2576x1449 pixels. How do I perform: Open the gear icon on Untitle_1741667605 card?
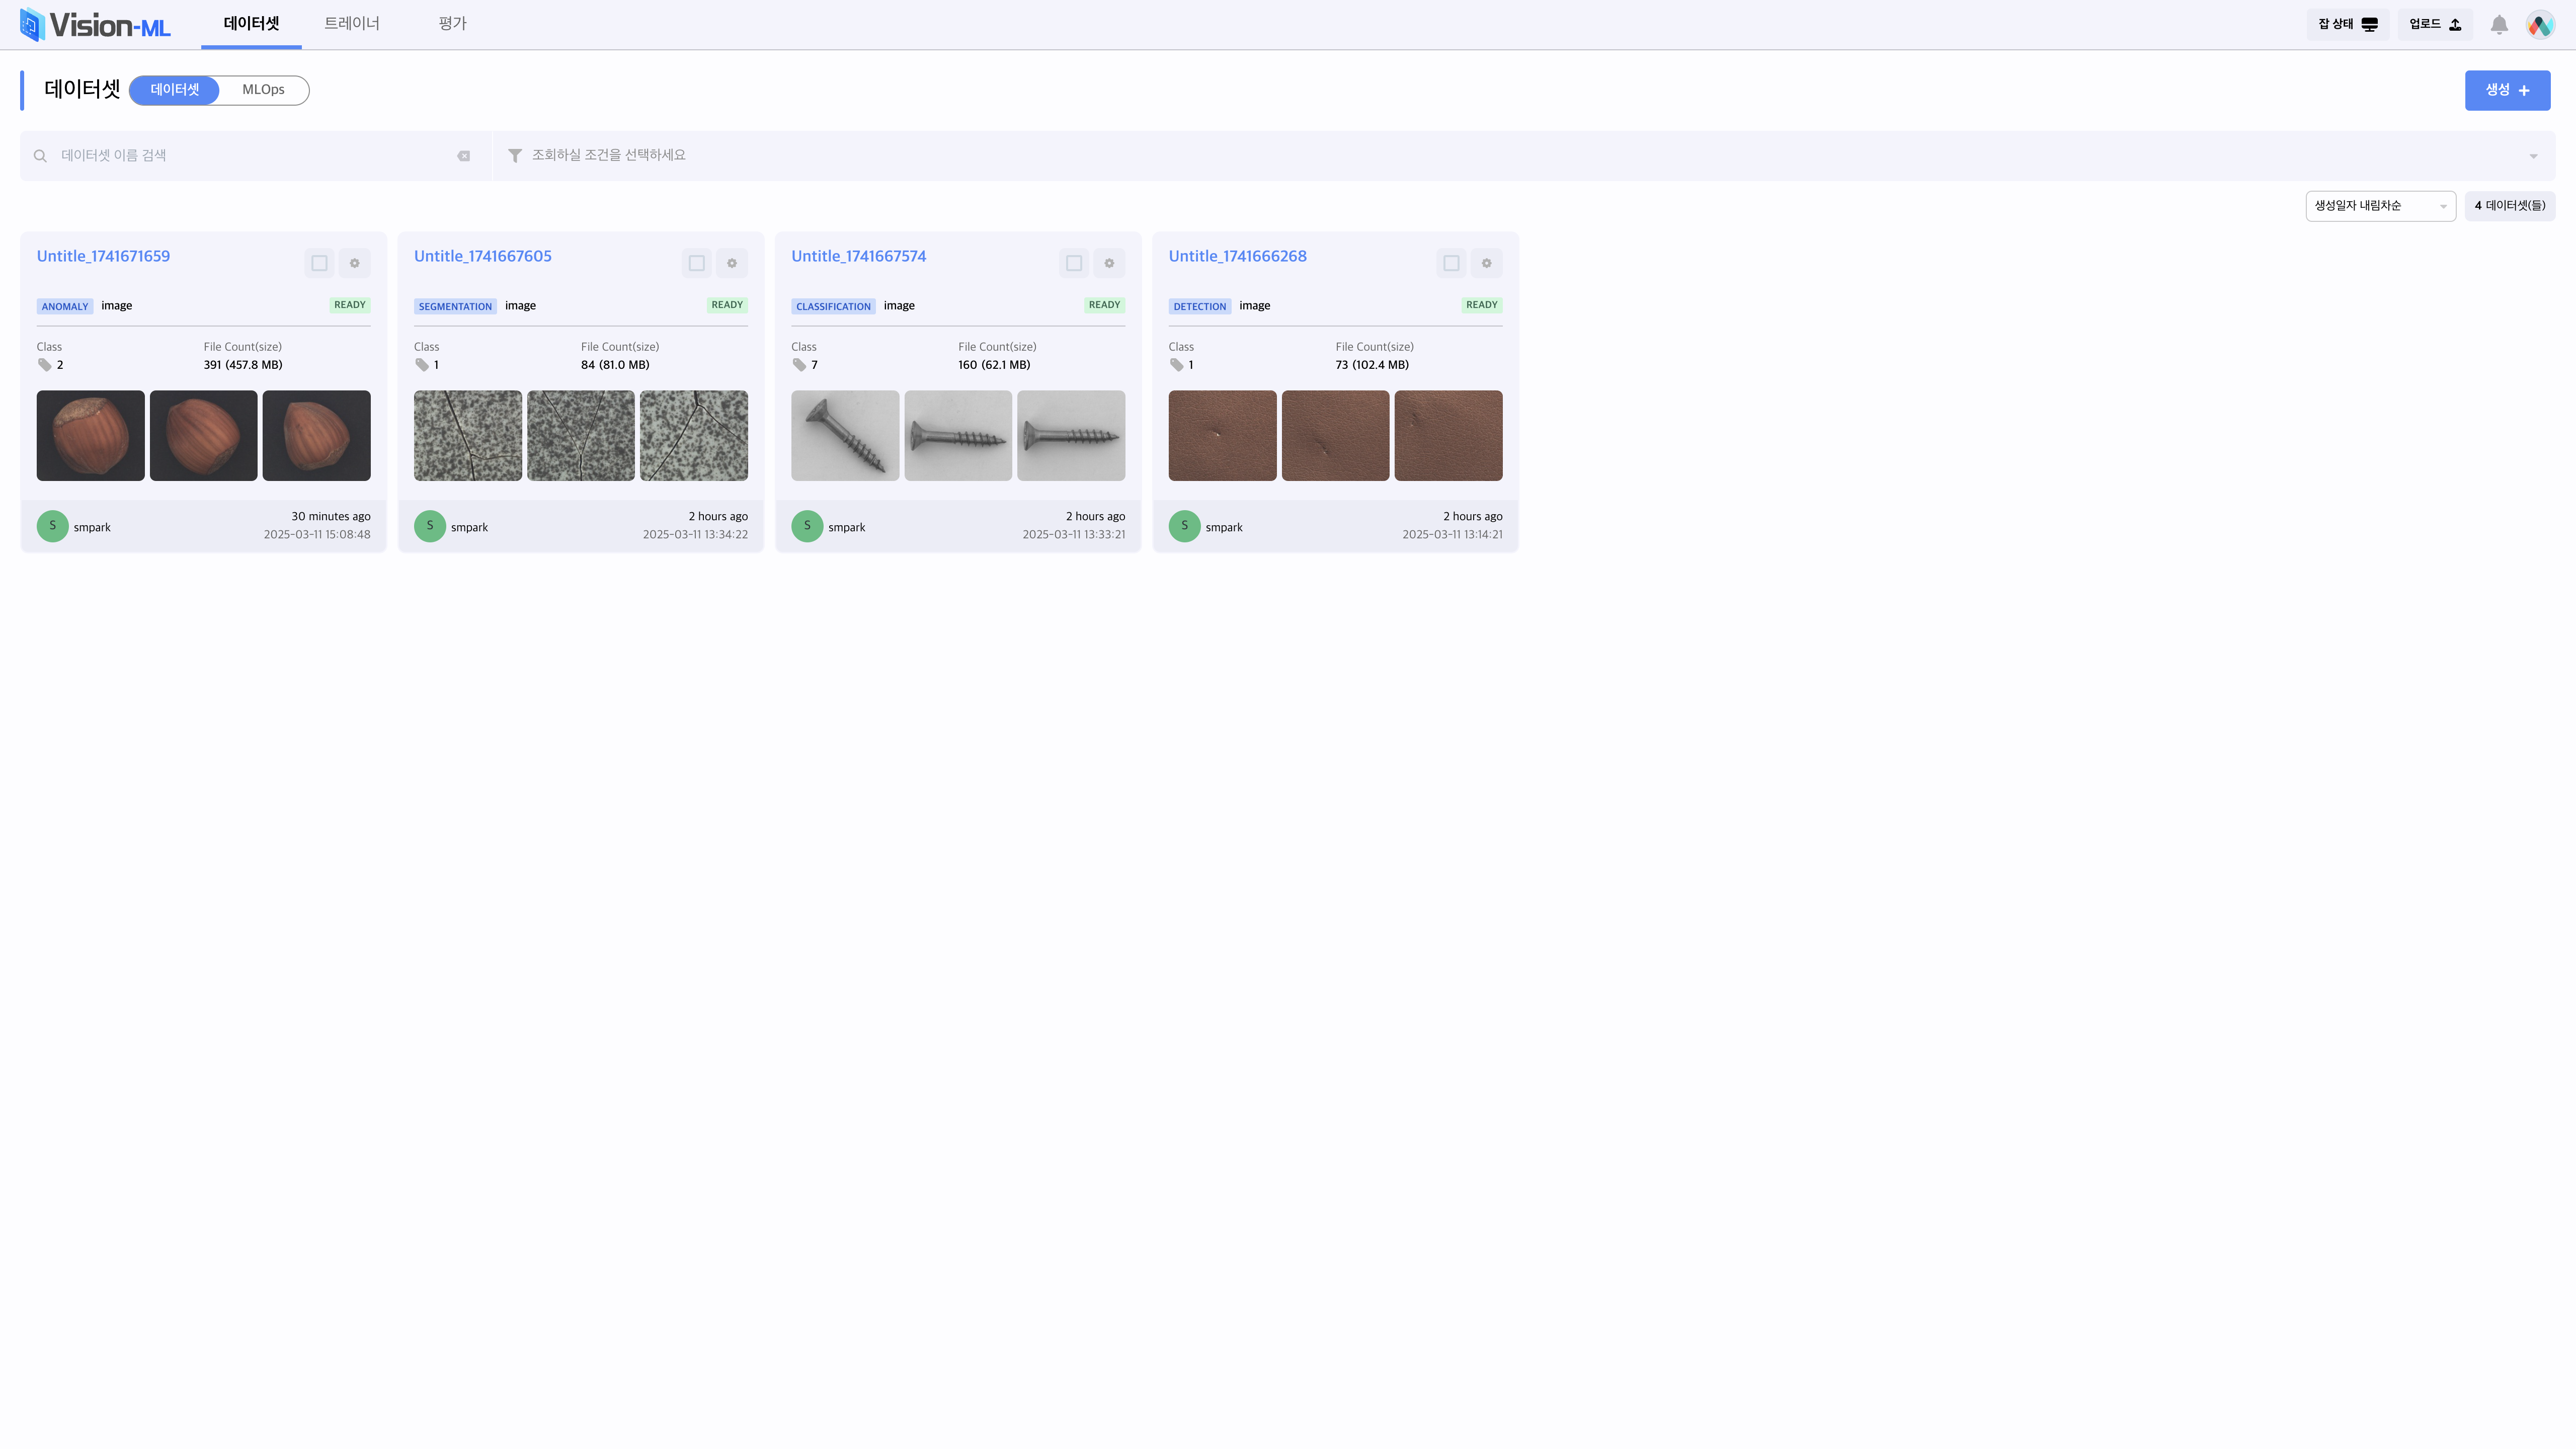[731, 263]
